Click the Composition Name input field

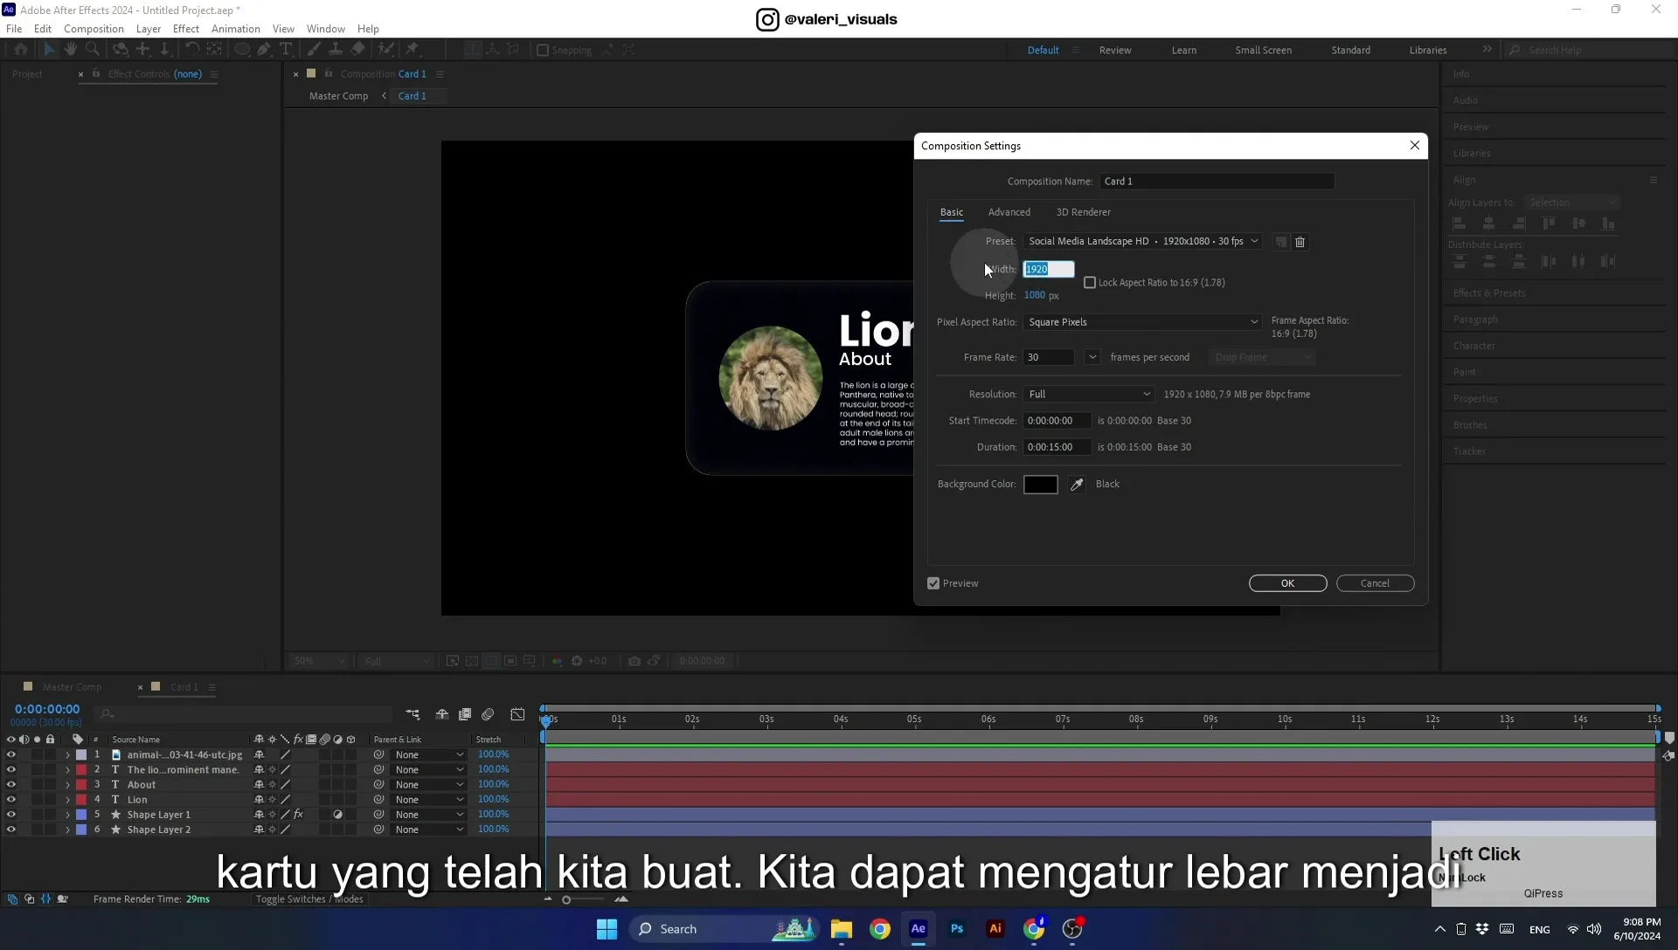tap(1217, 182)
